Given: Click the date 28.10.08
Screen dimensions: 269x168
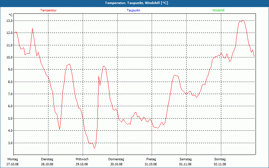Looking at the screenshot, I should [x=47, y=164].
